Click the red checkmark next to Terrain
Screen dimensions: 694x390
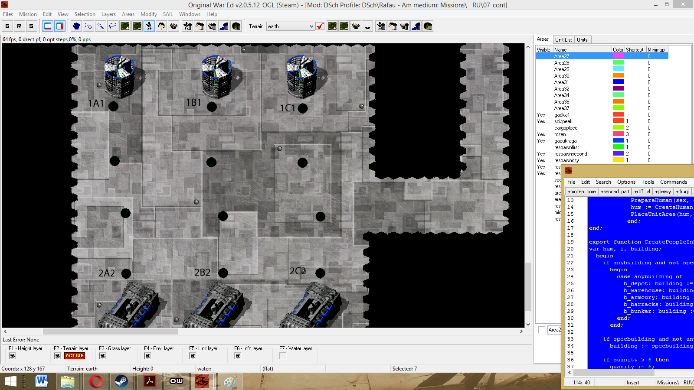(320, 26)
